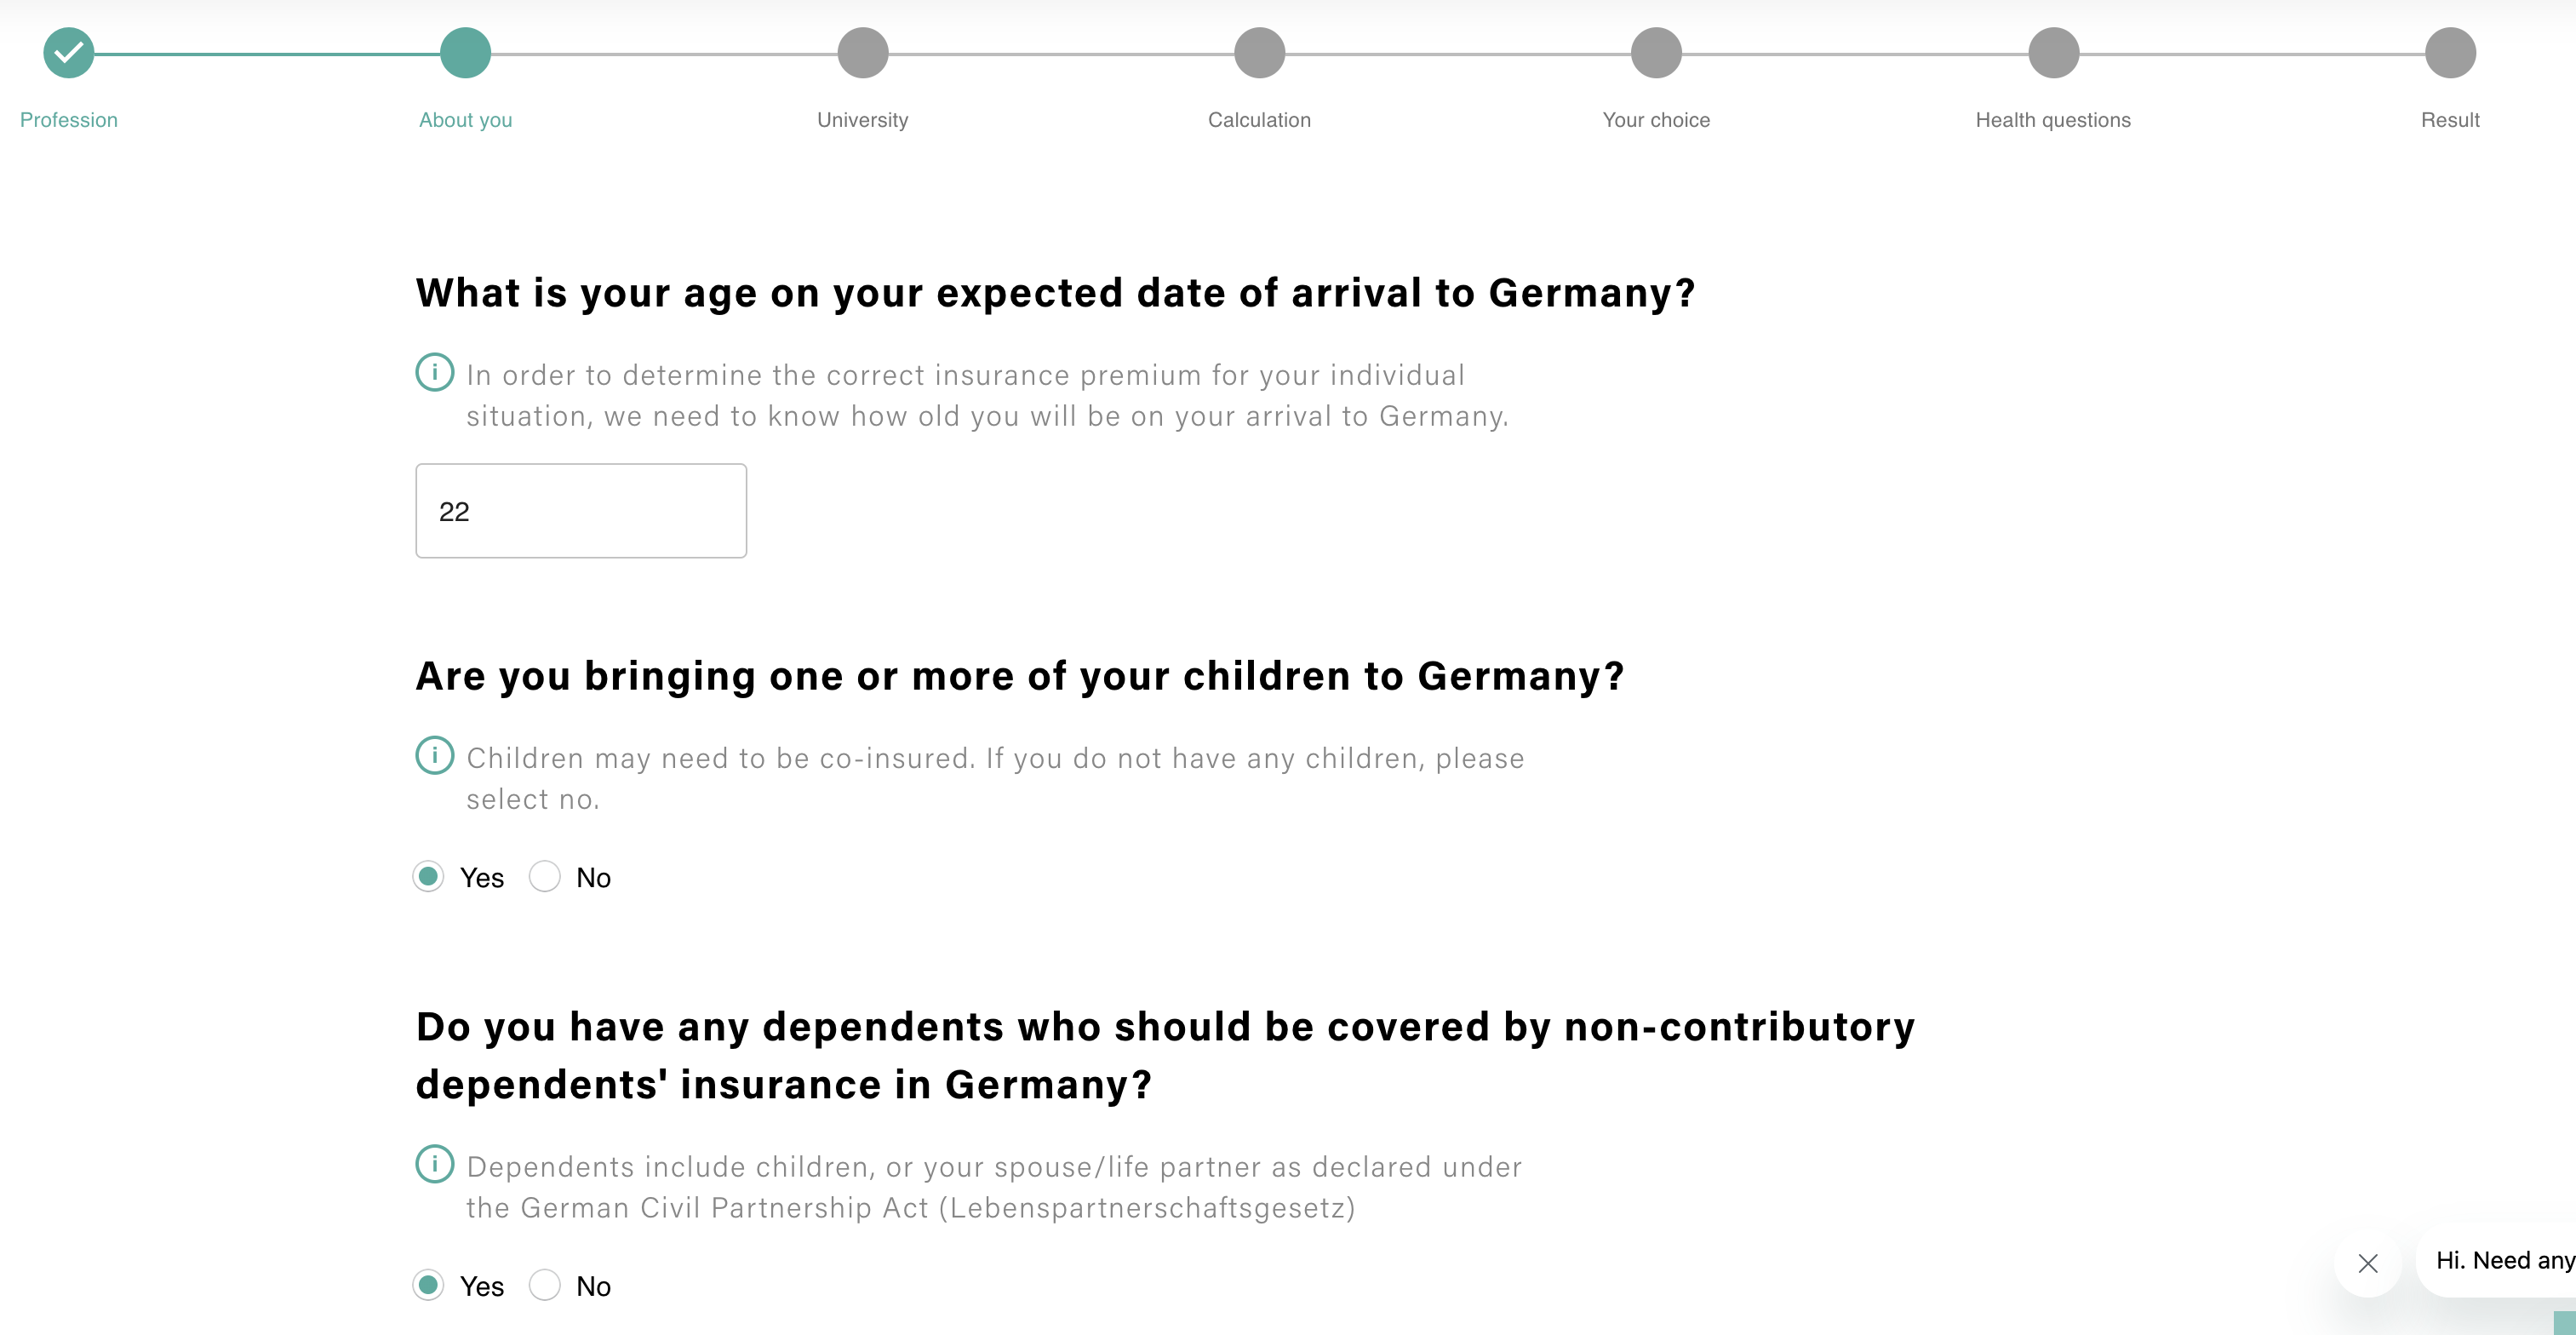Click the Calculation step circle
Image resolution: width=2576 pixels, height=1335 pixels.
1259,53
